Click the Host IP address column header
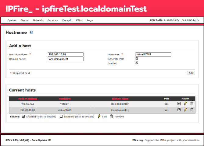 pos(27,99)
